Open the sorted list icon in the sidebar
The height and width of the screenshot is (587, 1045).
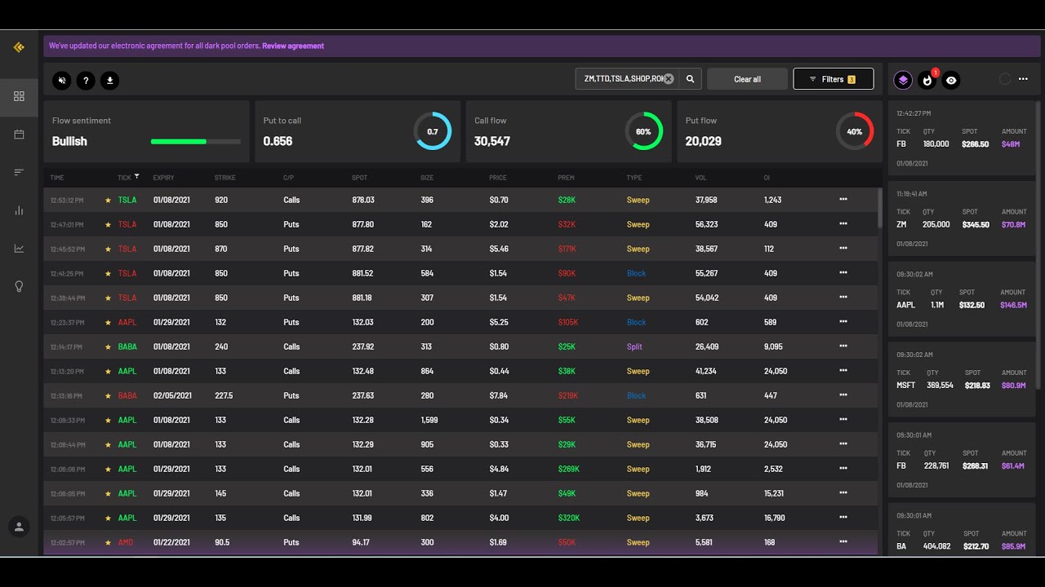19,172
